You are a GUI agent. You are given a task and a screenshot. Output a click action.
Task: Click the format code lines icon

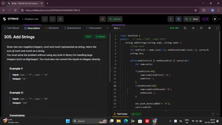(x=193, y=28)
